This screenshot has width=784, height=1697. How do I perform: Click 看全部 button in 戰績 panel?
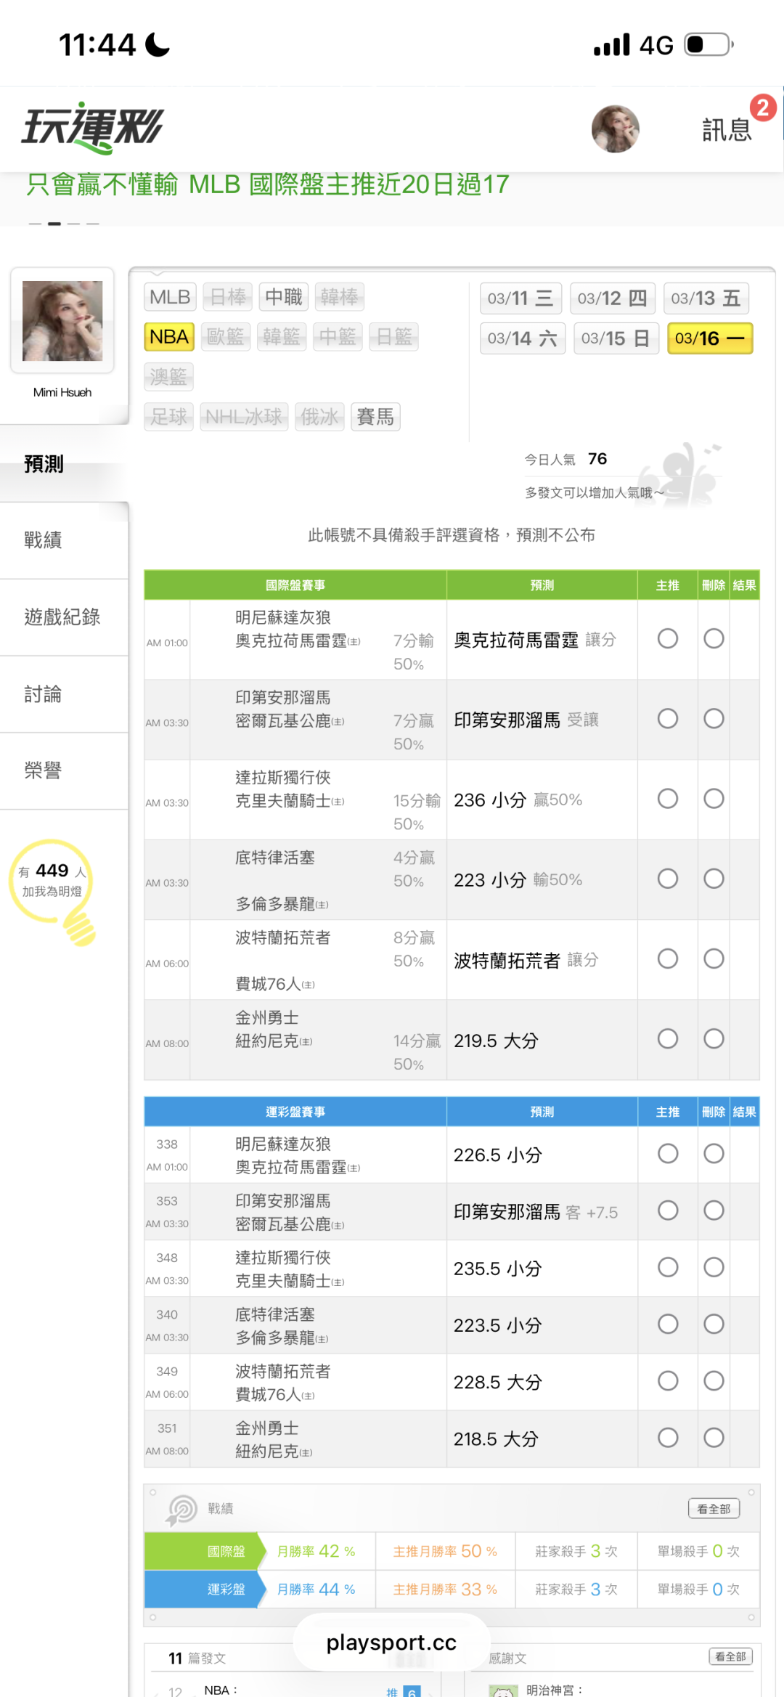click(x=714, y=1509)
